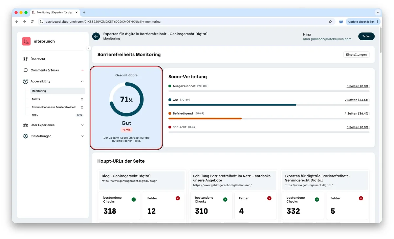Click the User Experience people icon
394x239 pixels.
[x=25, y=125]
